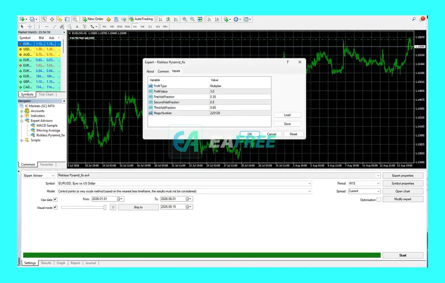The image size is (445, 283).
Task: Switch chart timeframe to H4
Action: click(x=142, y=27)
